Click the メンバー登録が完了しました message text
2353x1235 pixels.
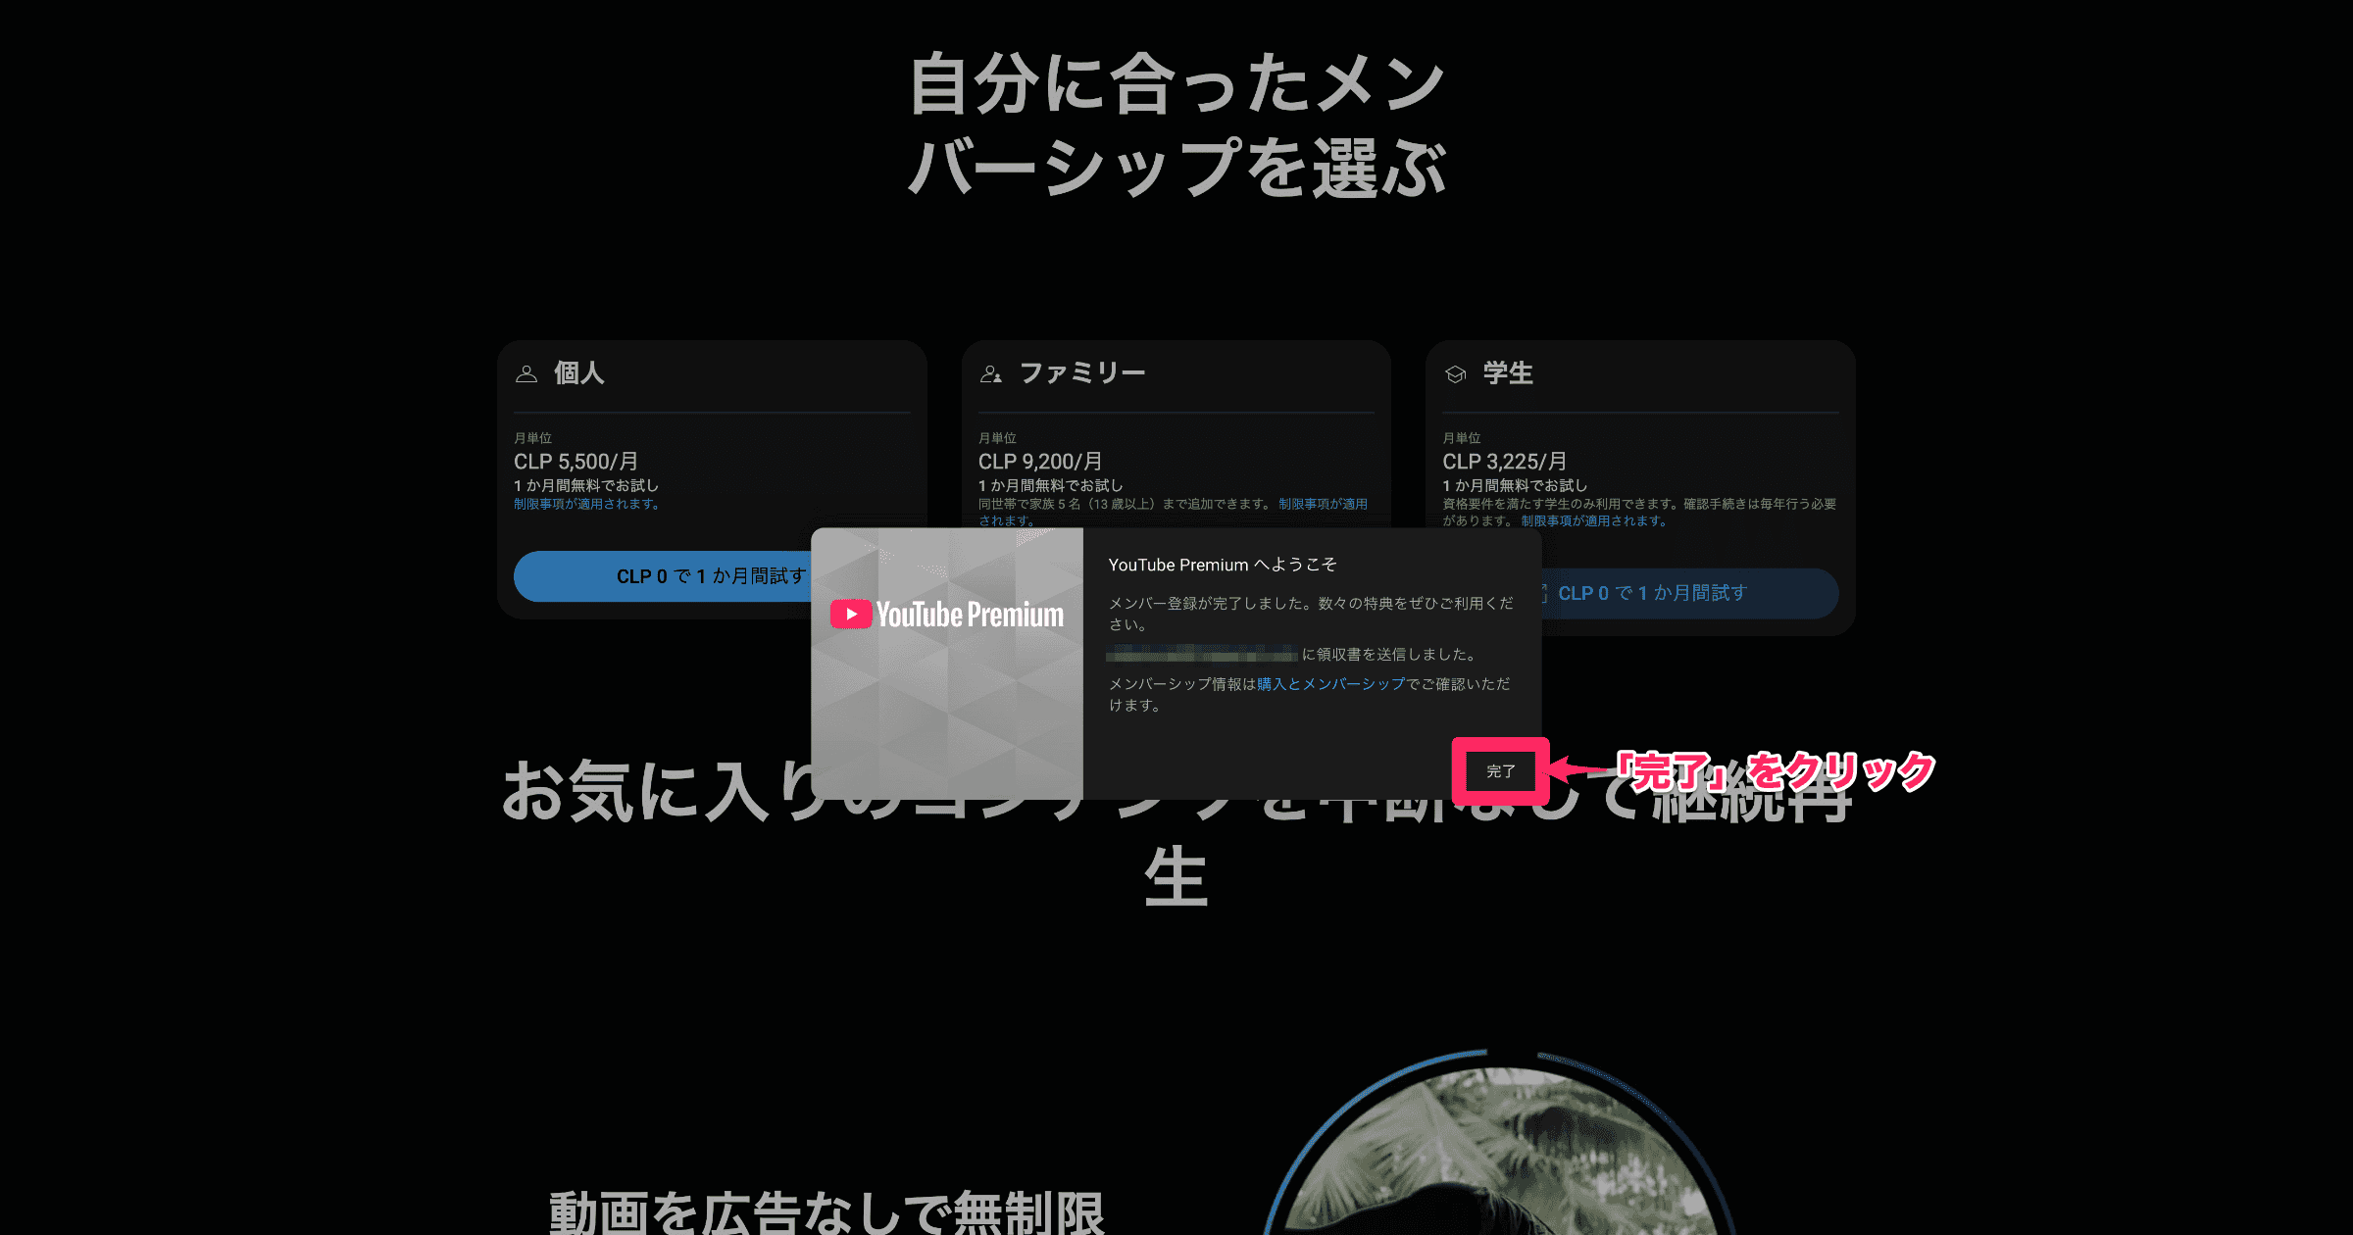(1311, 614)
